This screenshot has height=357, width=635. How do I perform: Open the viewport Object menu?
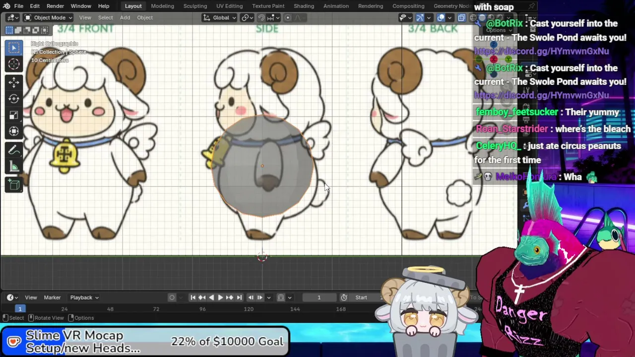pyautogui.click(x=145, y=18)
